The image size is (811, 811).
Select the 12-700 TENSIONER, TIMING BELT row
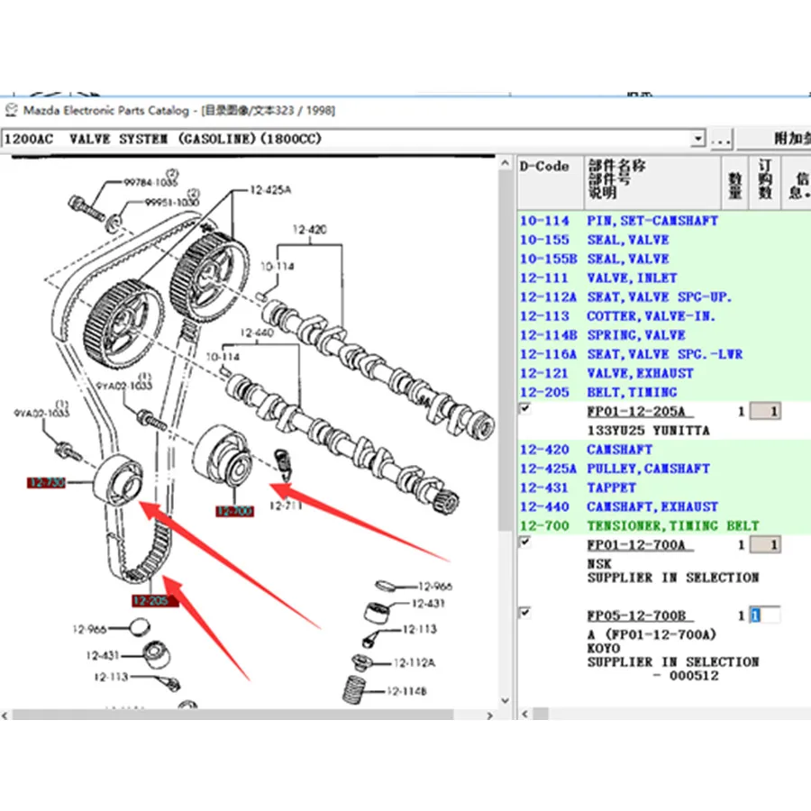pyautogui.click(x=631, y=525)
